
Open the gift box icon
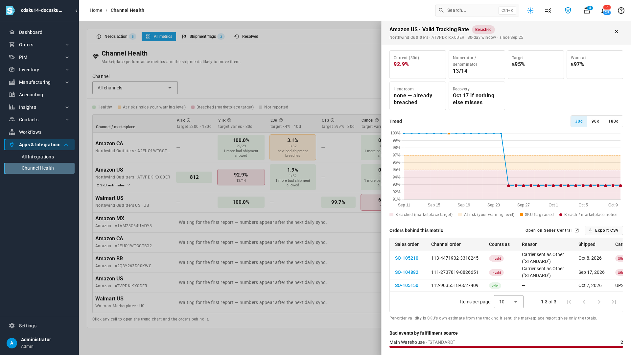(x=587, y=11)
